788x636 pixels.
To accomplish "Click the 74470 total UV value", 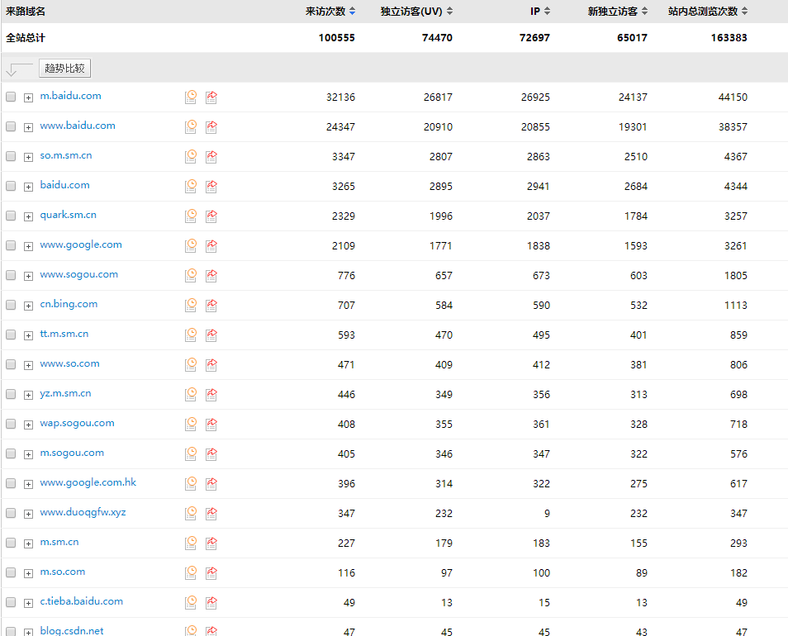I will (437, 38).
